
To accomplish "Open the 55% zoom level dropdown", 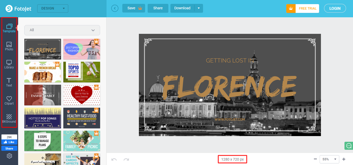I will pos(329,159).
